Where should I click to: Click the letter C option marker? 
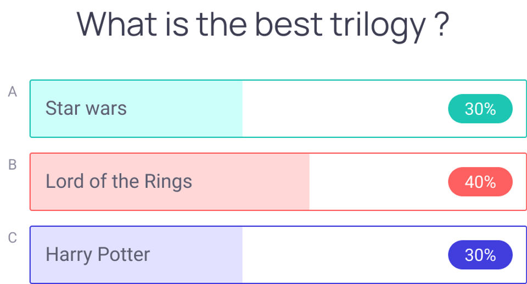tap(13, 238)
